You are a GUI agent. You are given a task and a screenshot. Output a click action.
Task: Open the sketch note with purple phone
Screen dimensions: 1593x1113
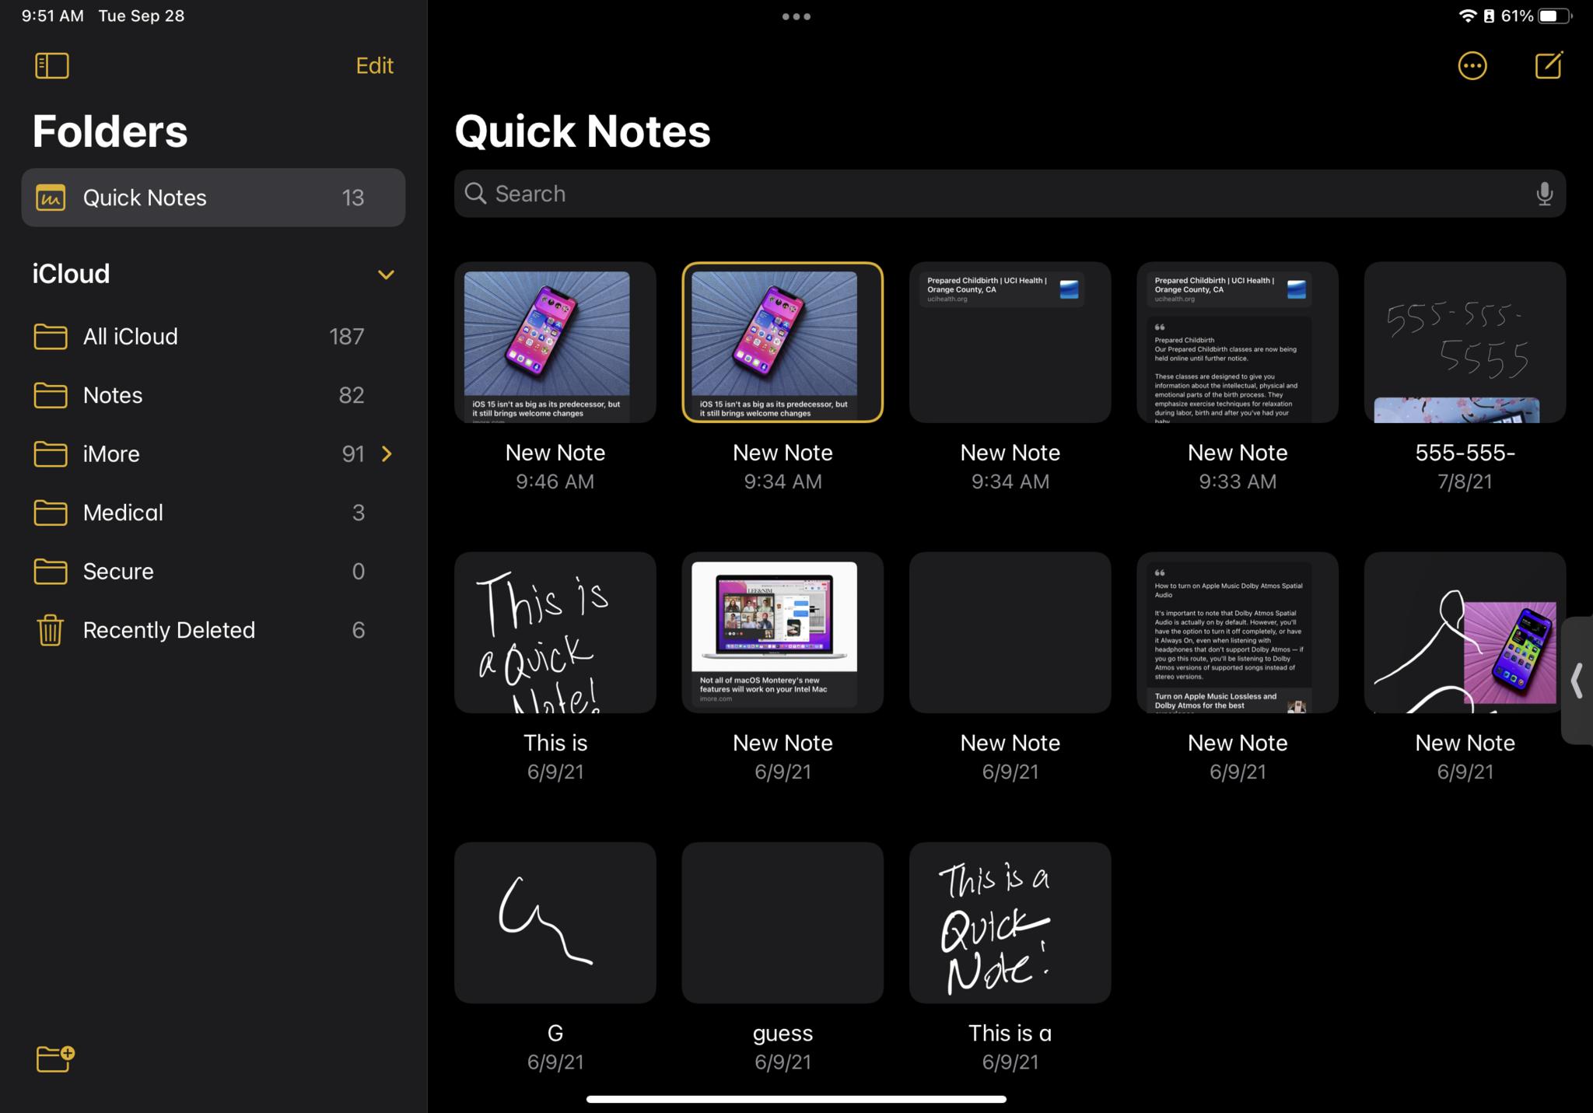pyautogui.click(x=1465, y=632)
